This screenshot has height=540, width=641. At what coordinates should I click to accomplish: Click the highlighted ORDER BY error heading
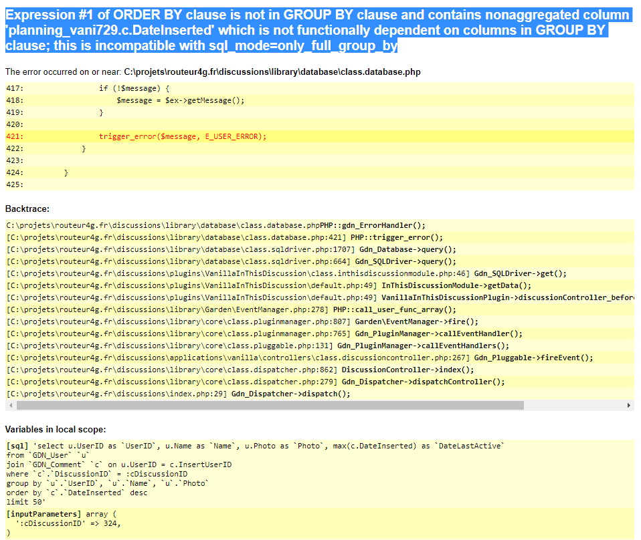[318, 30]
